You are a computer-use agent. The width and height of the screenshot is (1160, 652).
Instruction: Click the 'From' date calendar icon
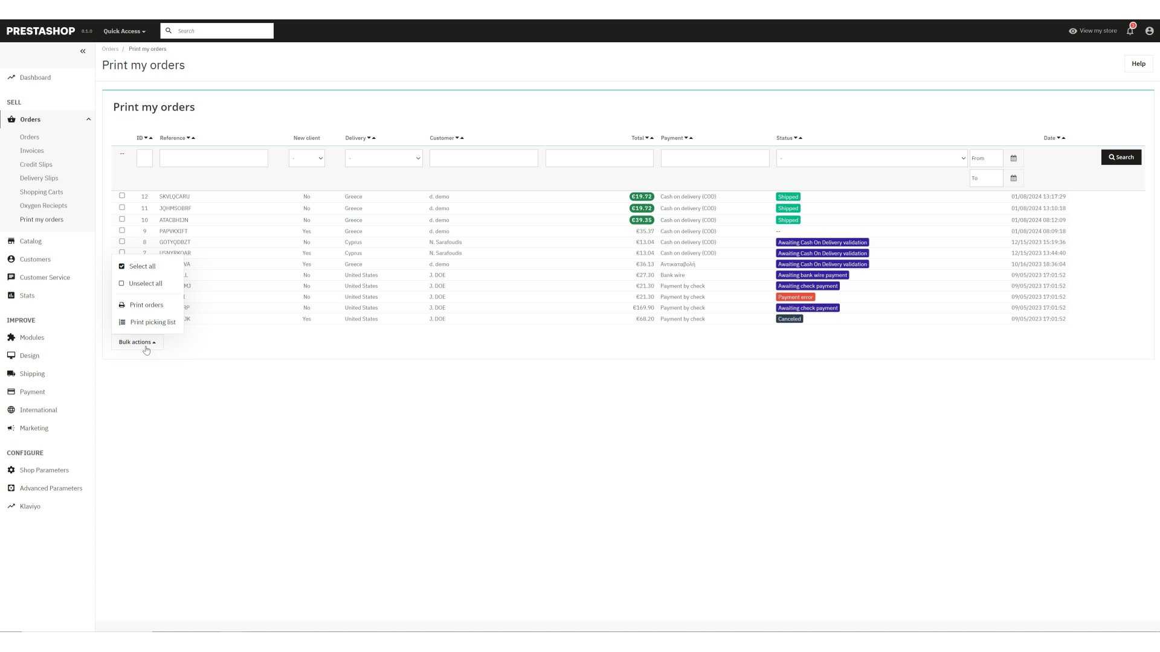1013,158
